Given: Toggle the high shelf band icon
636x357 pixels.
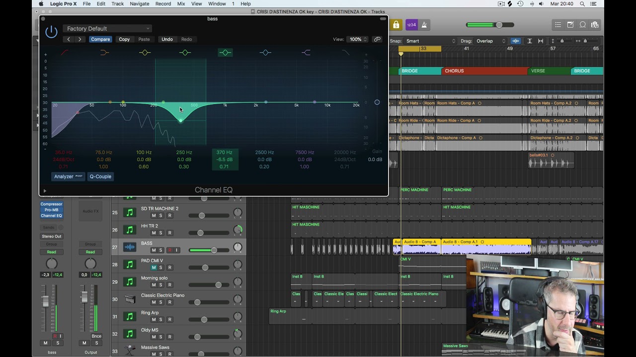Looking at the screenshot, I should (x=306, y=53).
